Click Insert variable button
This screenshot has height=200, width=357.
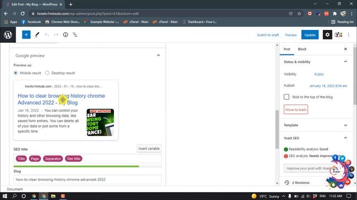(x=149, y=148)
